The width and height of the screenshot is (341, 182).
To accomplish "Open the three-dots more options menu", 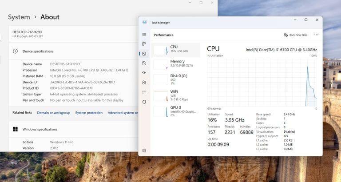I will [316, 35].
